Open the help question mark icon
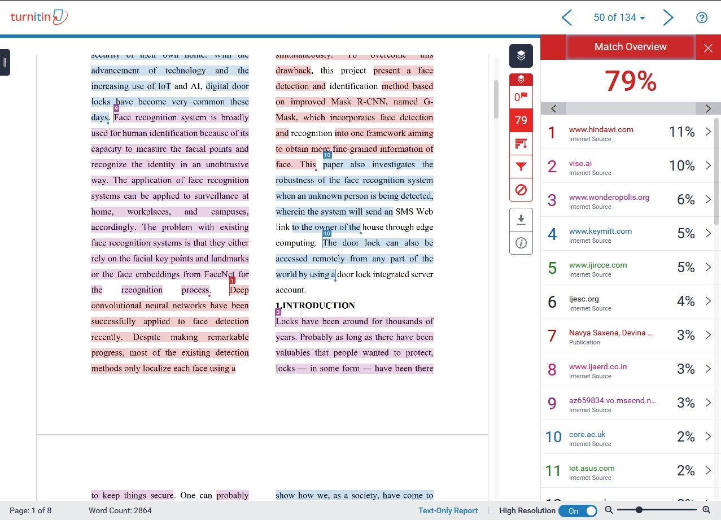Screen dimensions: 721x520 click(701, 18)
